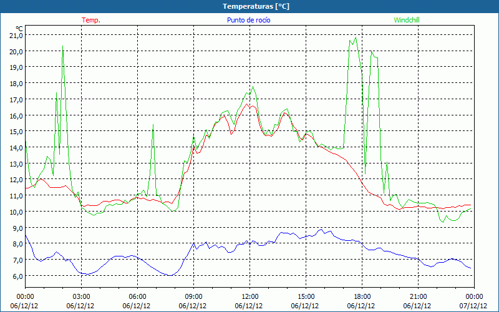Image resolution: width=499 pixels, height=312 pixels.
Task: Click the 16,0 y-axis value
Action: click(x=16, y=115)
